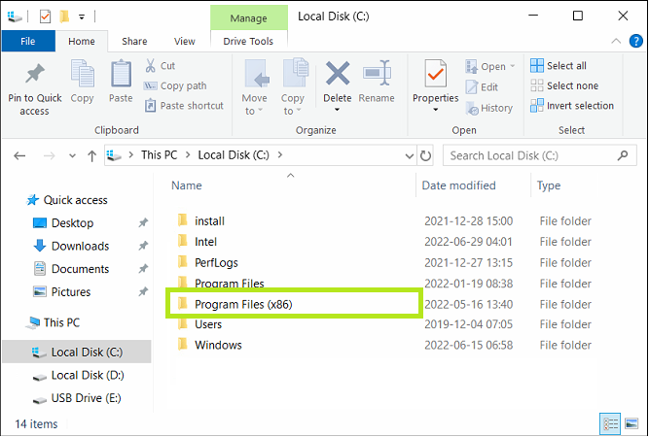649x437 pixels.
Task: Open the address bar history dropdown
Action: coord(407,154)
